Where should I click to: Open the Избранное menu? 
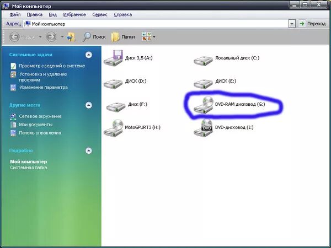click(x=74, y=14)
